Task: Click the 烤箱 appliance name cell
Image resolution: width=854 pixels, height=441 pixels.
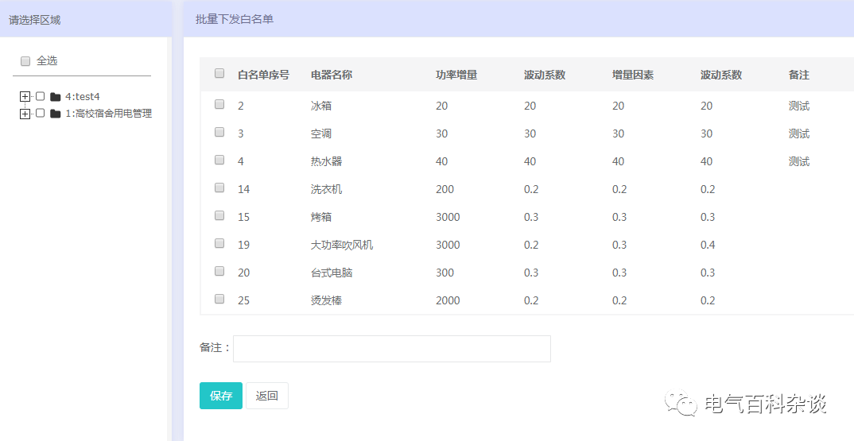Action: tap(321, 217)
